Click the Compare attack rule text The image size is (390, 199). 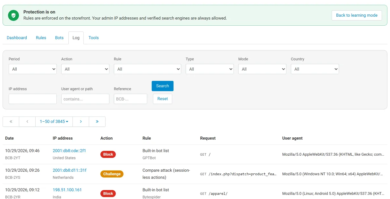pos(166,174)
